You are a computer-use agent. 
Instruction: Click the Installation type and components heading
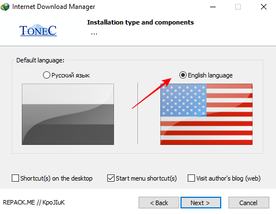[x=140, y=22]
